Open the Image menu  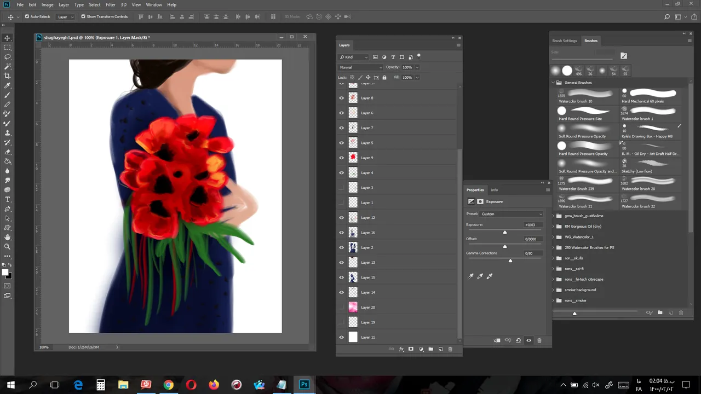[x=48, y=4]
